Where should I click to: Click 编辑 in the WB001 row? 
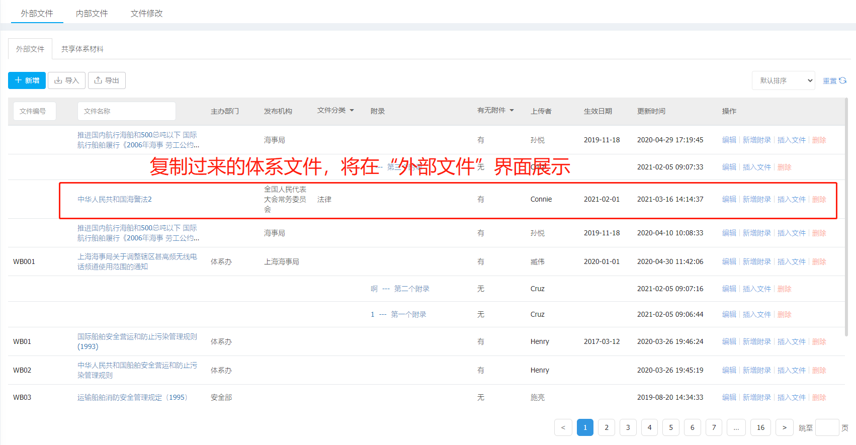(x=729, y=261)
